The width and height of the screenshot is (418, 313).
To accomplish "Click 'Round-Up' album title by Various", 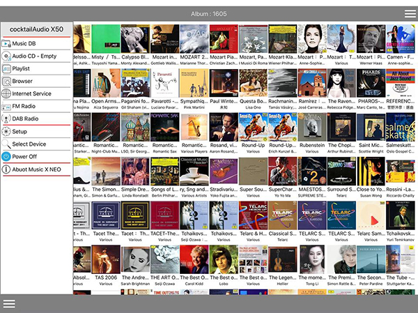I will pos(253,146).
